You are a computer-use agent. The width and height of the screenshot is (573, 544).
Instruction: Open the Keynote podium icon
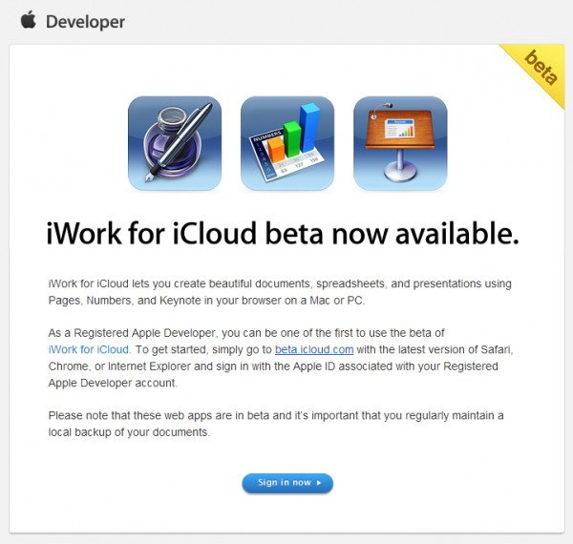click(400, 143)
